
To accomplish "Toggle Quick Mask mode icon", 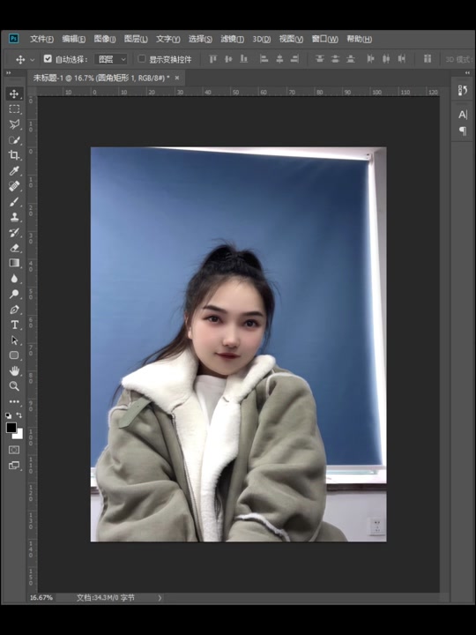I will (14, 450).
